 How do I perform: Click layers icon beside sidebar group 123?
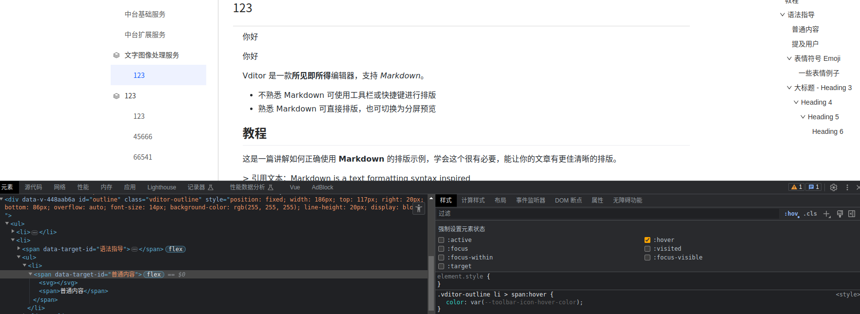[x=117, y=96]
